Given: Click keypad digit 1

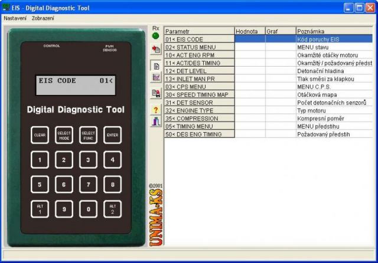Looking at the screenshot, I should tap(40, 160).
